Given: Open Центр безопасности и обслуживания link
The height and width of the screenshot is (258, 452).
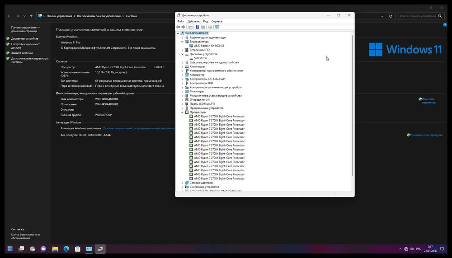Looking at the screenshot, I should (25, 236).
